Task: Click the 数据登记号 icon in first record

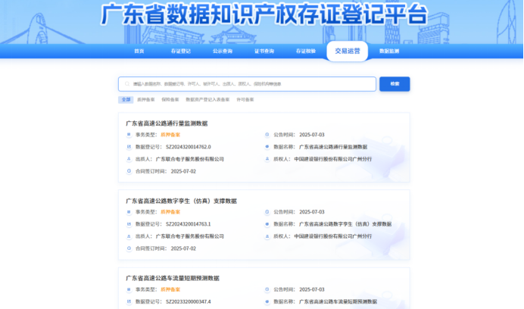Action: pyautogui.click(x=129, y=147)
